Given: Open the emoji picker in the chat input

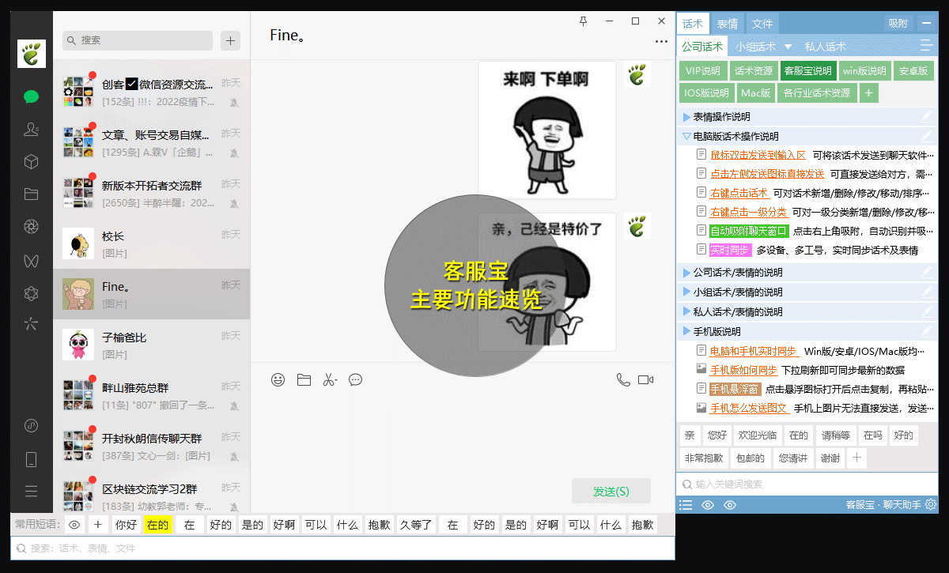Looking at the screenshot, I should coord(278,379).
